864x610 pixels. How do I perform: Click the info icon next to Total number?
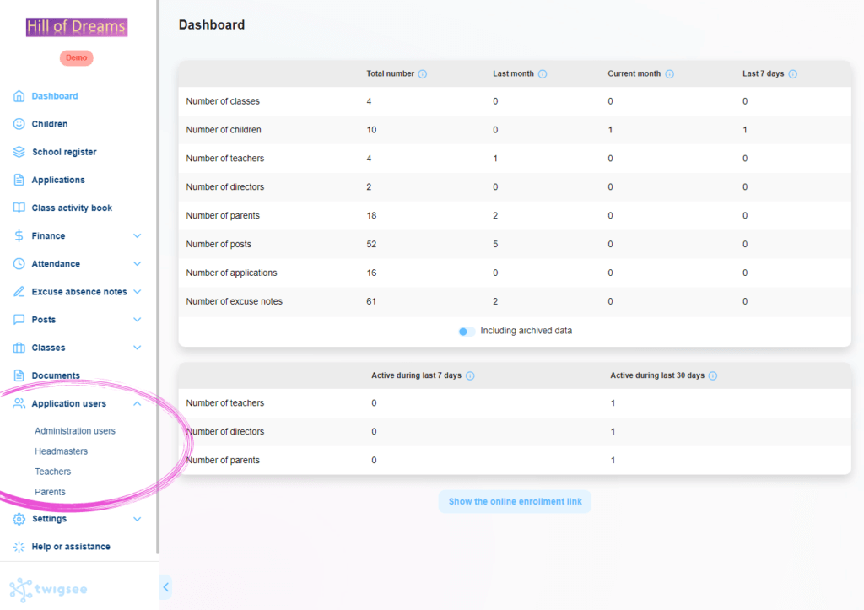tap(423, 74)
